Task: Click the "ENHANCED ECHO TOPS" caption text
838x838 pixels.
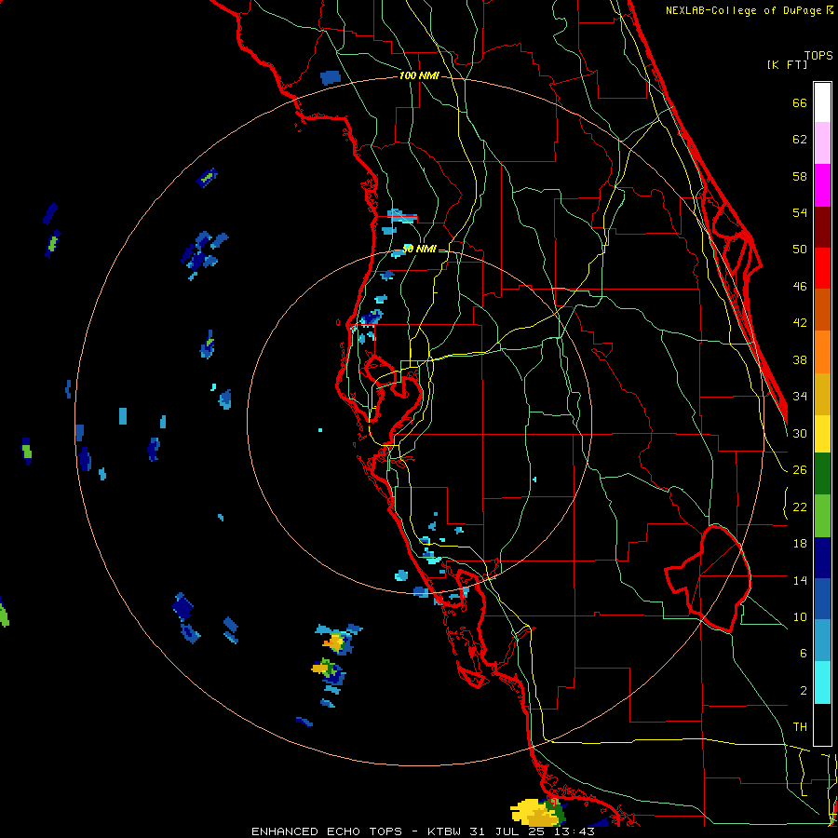Action: click(327, 831)
